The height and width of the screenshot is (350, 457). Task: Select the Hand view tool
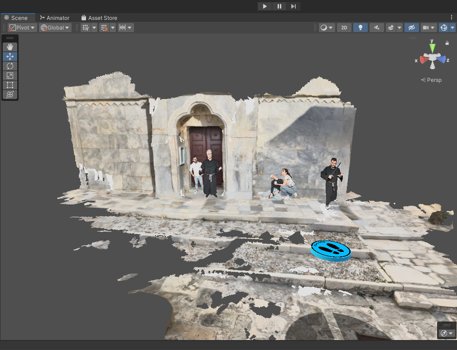pyautogui.click(x=10, y=47)
